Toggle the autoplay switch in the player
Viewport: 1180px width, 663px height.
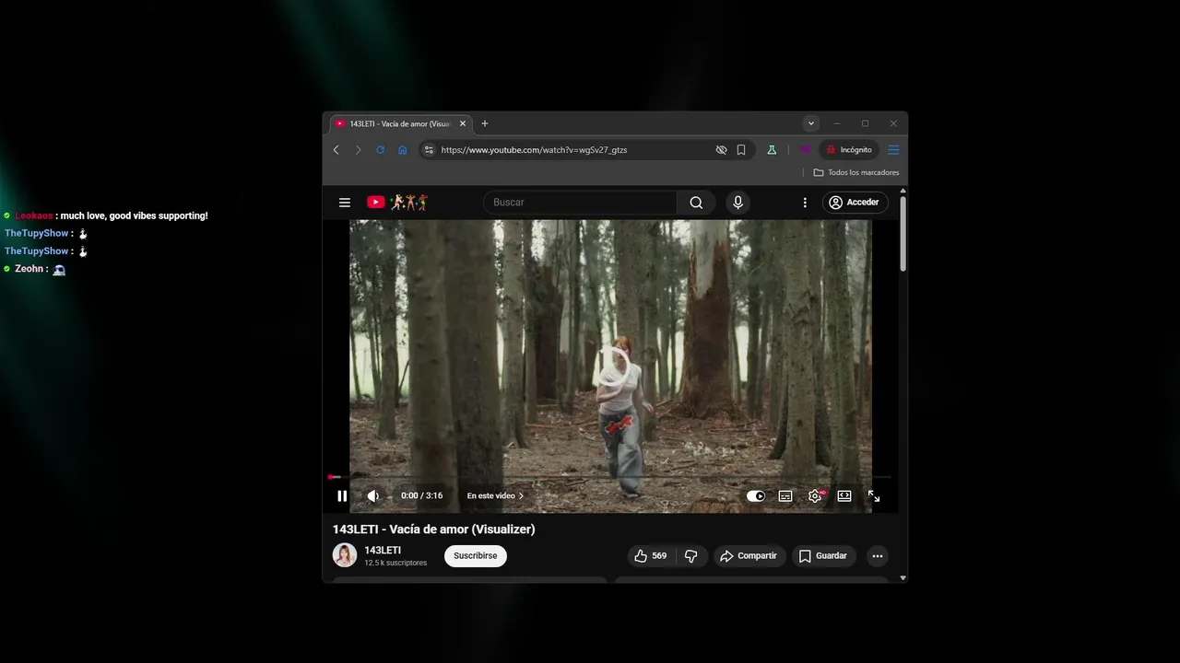coord(756,496)
